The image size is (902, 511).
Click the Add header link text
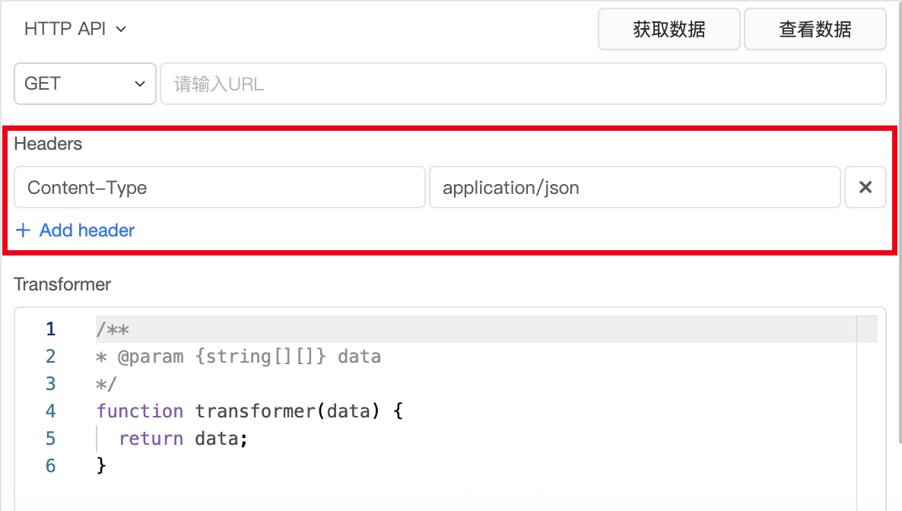[87, 230]
